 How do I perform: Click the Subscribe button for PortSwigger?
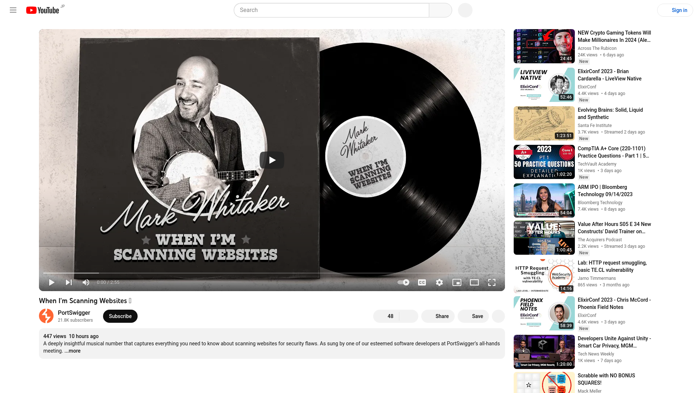[x=120, y=316]
